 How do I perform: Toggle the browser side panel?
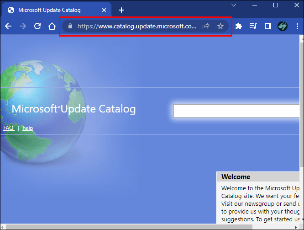click(268, 26)
